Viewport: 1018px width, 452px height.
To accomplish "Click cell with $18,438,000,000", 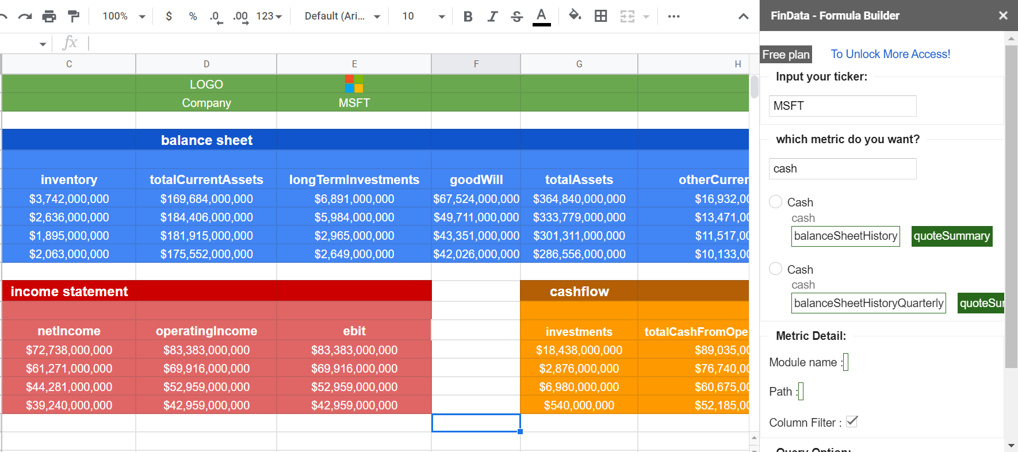I will click(x=579, y=350).
